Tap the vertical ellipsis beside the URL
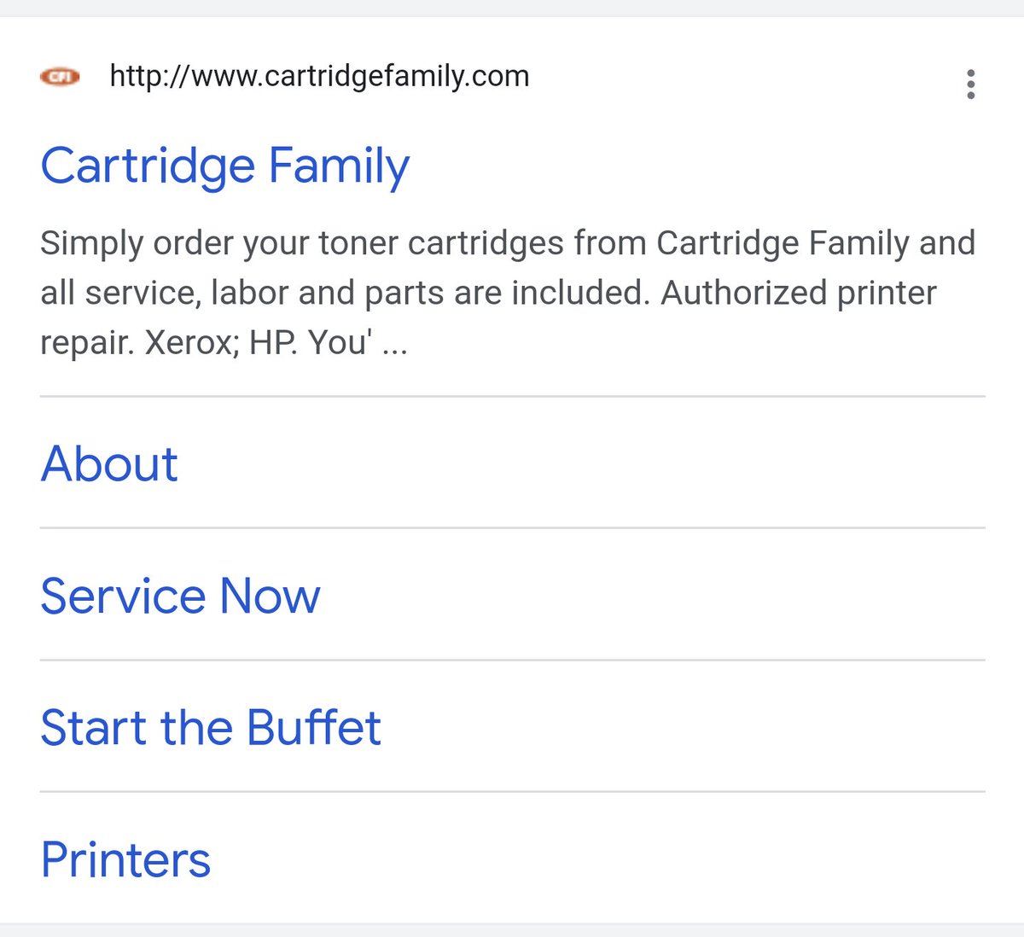This screenshot has height=937, width=1024. [970, 84]
